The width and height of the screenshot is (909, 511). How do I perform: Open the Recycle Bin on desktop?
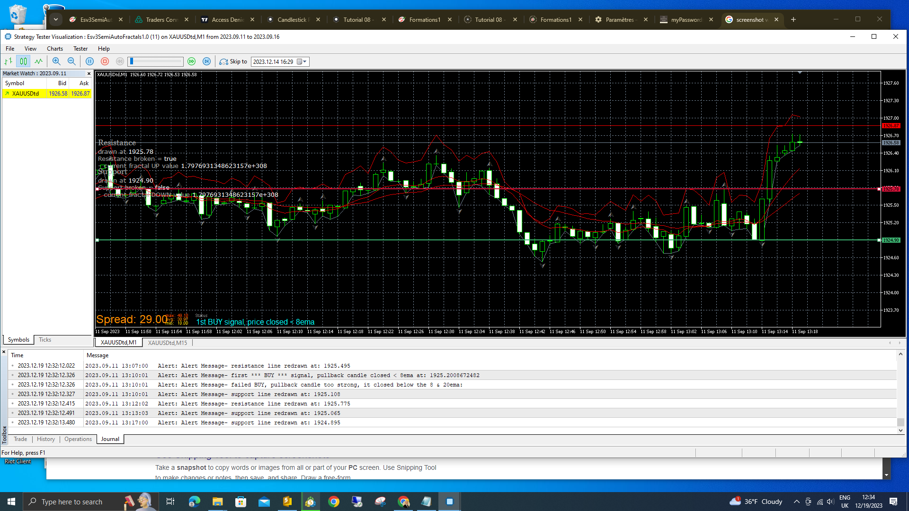[18, 14]
